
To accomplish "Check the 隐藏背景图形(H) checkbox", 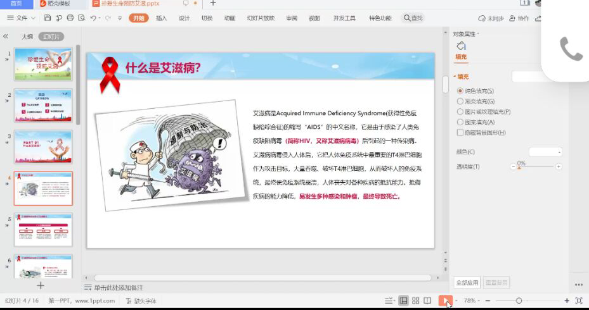I will (x=460, y=132).
